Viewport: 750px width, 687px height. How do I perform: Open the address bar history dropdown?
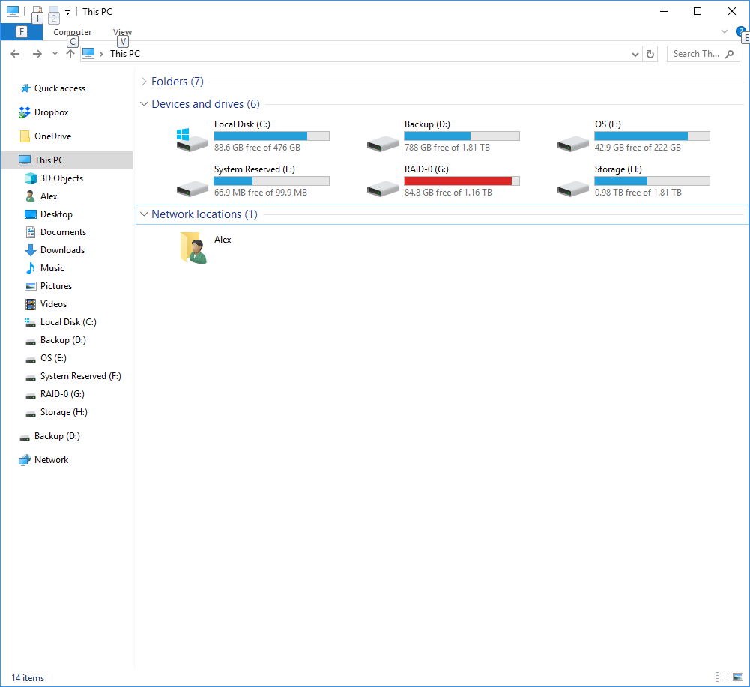click(635, 54)
